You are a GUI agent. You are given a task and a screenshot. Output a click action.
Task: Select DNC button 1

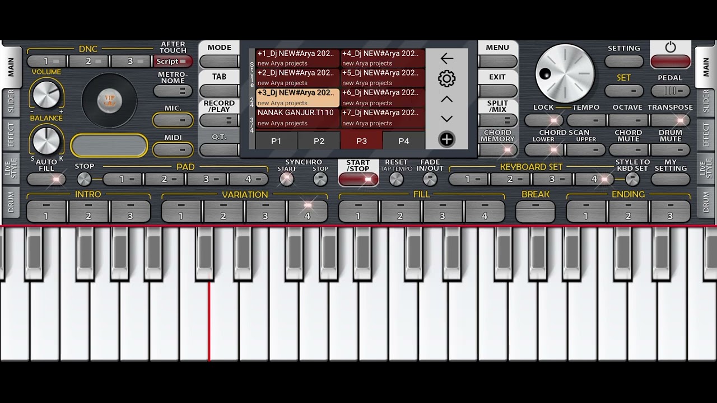[47, 62]
